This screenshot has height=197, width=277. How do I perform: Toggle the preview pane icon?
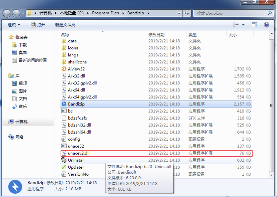[x=255, y=25]
